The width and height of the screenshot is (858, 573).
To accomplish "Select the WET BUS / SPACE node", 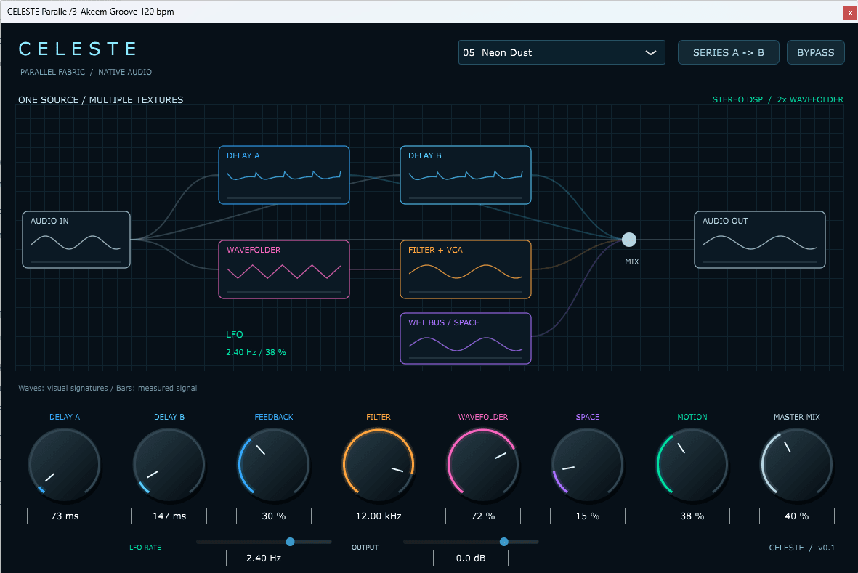I will point(466,338).
